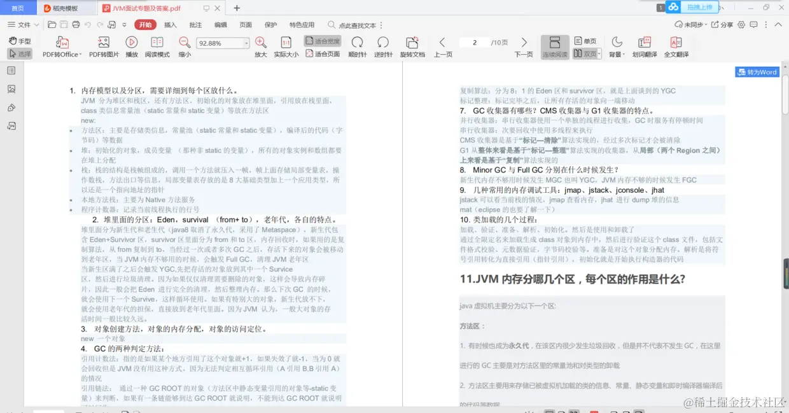Expand quick access toolbar customize arrow
This screenshot has height=413, width=789.
125,25
